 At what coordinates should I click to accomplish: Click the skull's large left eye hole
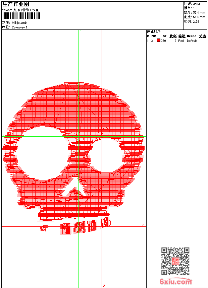click(42, 153)
